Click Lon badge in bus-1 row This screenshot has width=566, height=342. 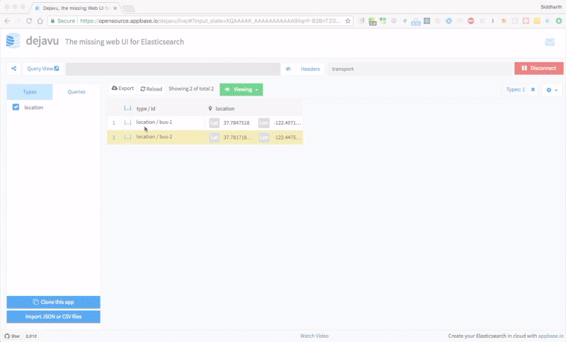coord(264,122)
